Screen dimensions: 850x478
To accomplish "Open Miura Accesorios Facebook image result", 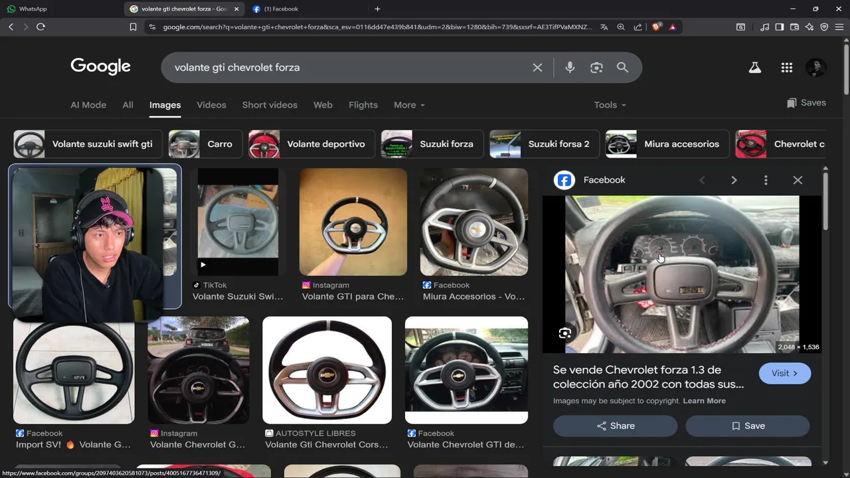I will click(474, 222).
